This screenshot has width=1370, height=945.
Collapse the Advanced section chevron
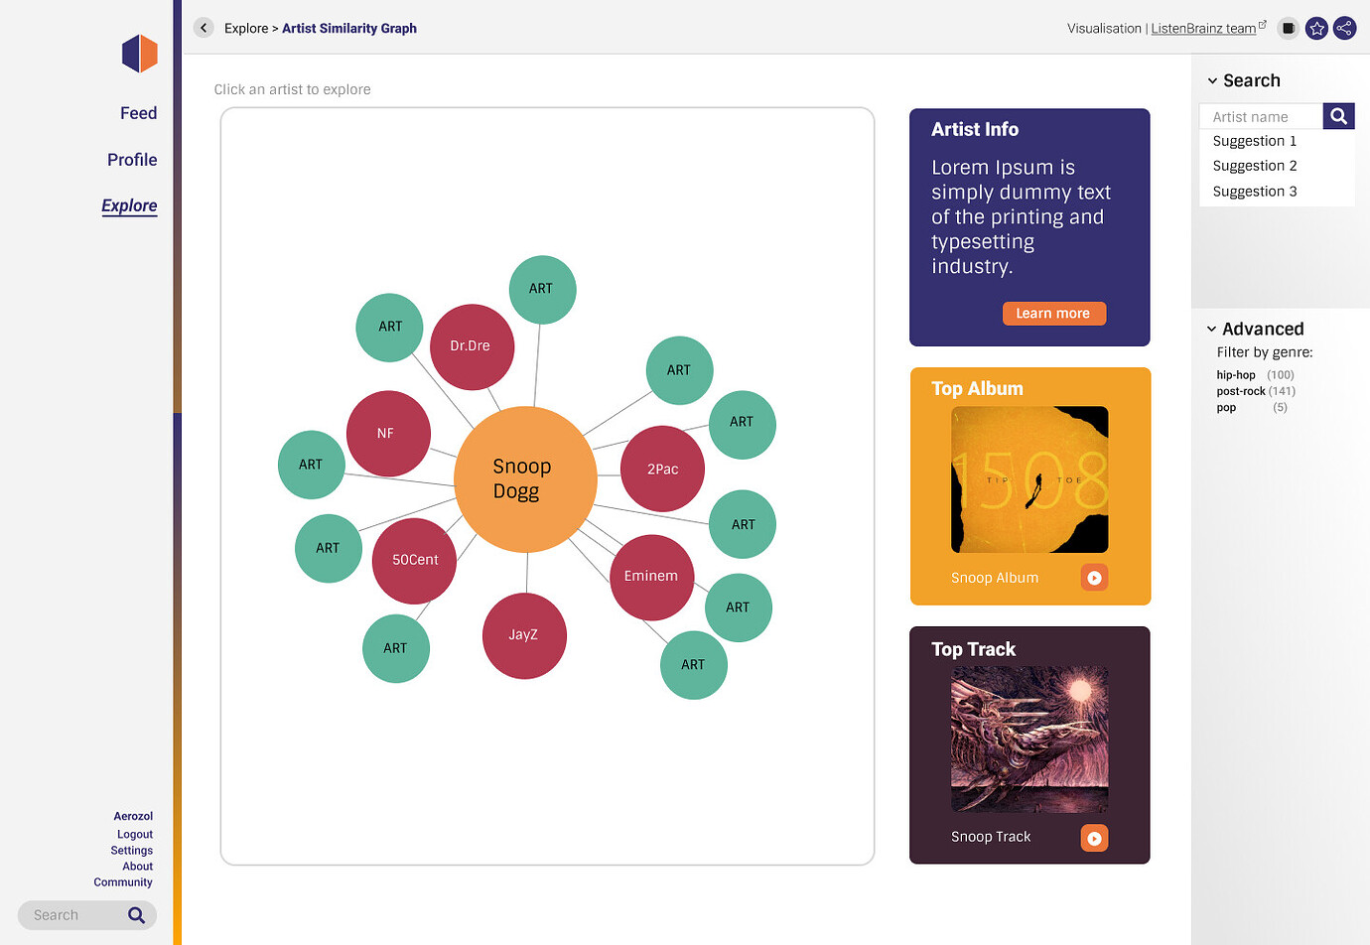(x=1211, y=329)
